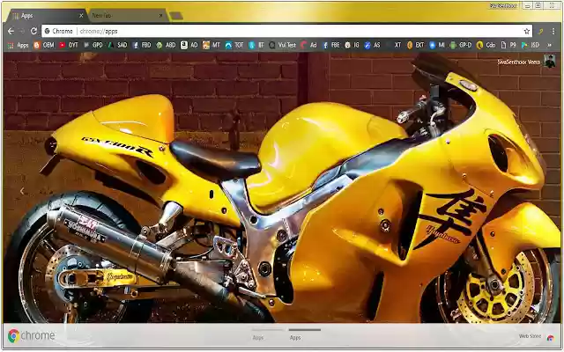Viewport: 564px width, 352px height.
Task: Open the Vul Test bookmark
Action: click(283, 45)
